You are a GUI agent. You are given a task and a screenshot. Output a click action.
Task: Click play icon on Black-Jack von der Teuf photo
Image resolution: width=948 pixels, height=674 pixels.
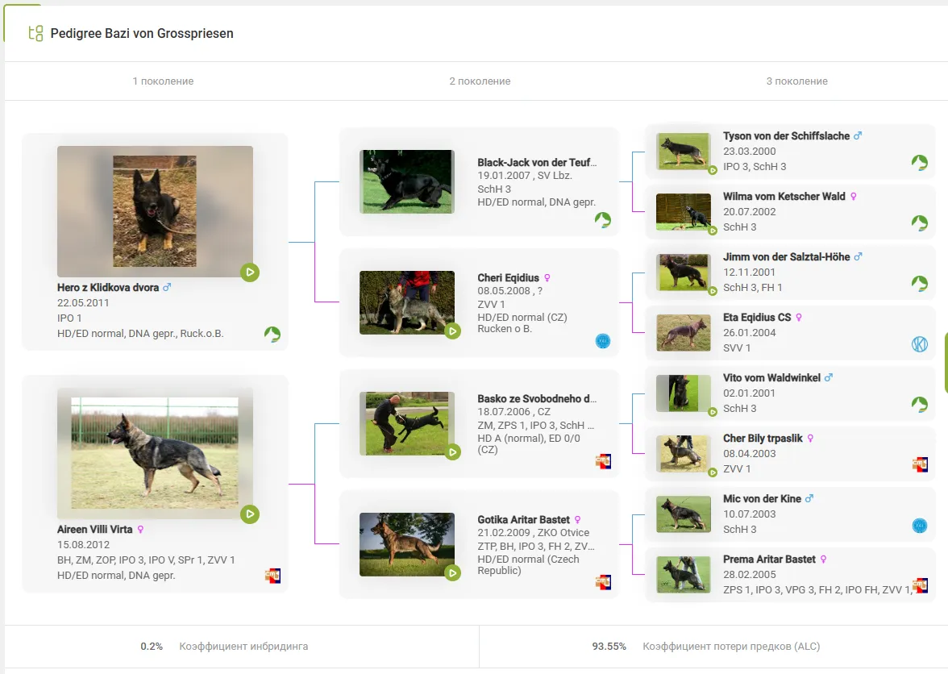pyautogui.click(x=452, y=210)
